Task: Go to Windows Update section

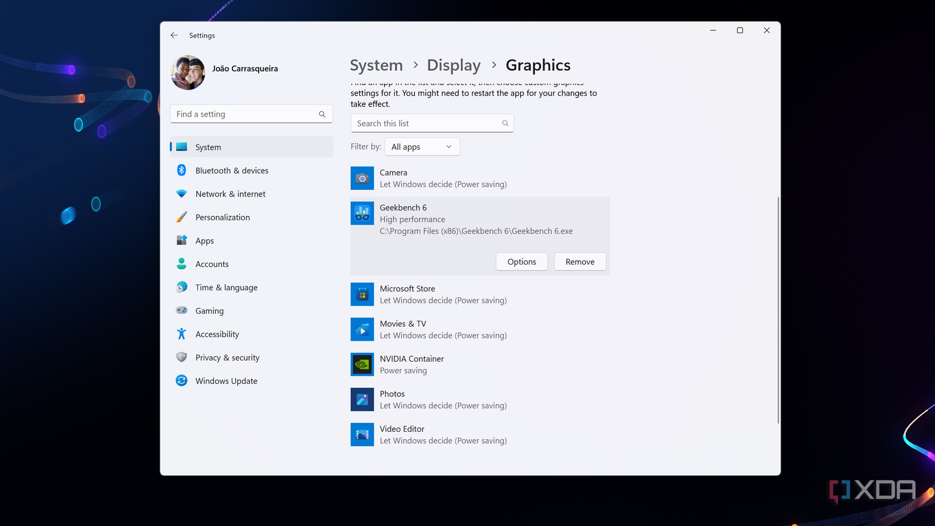Action: (x=226, y=381)
